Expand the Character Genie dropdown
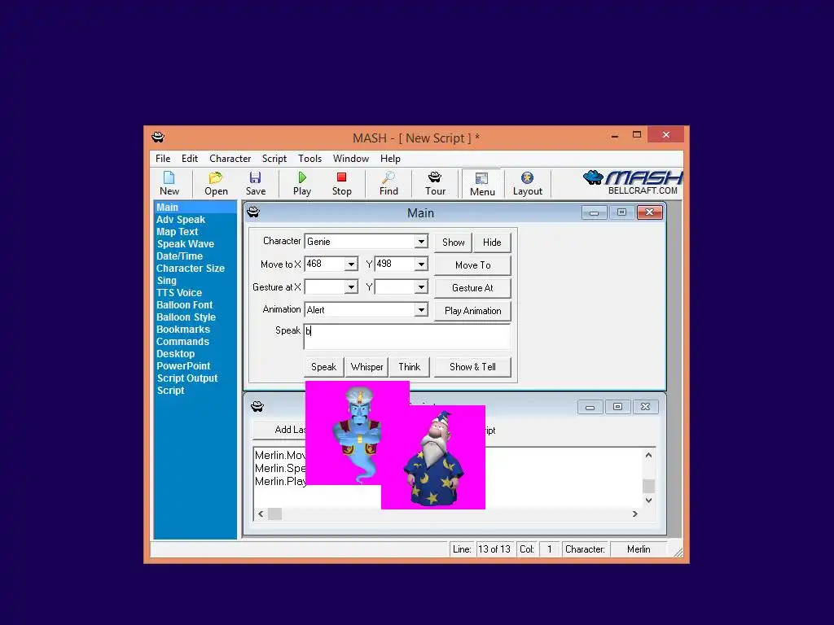834x625 pixels. click(421, 241)
